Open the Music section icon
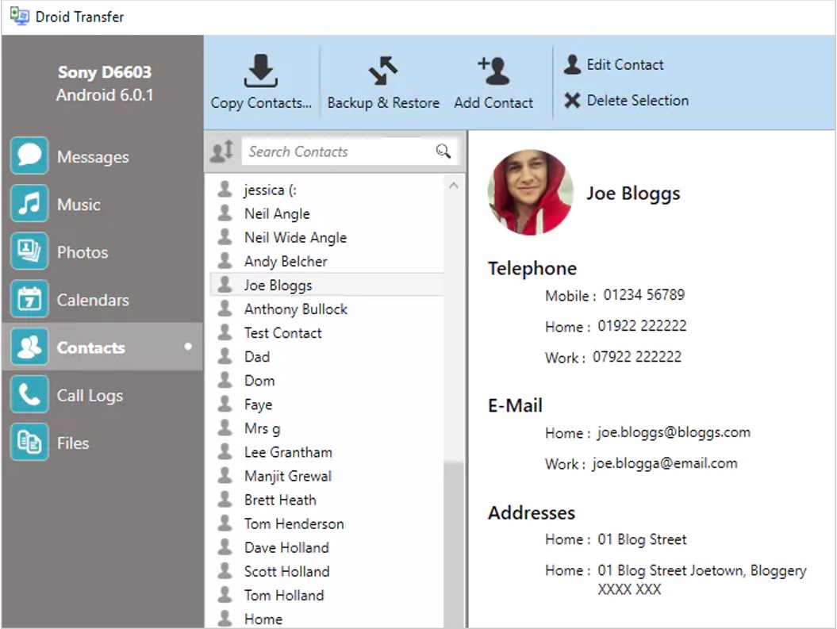The image size is (837, 629). [29, 203]
